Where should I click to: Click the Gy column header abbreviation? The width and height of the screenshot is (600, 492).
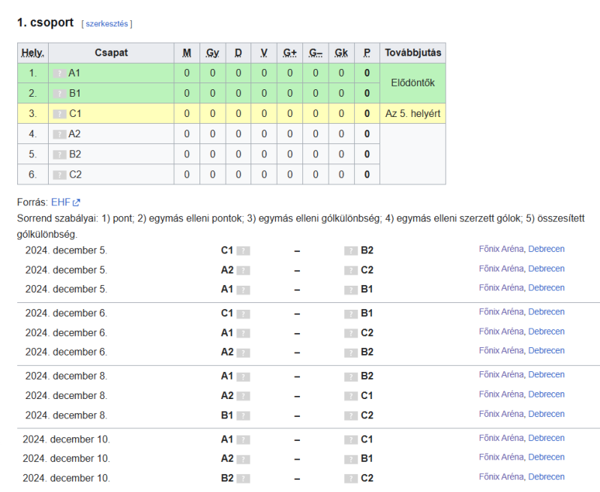tap(213, 52)
